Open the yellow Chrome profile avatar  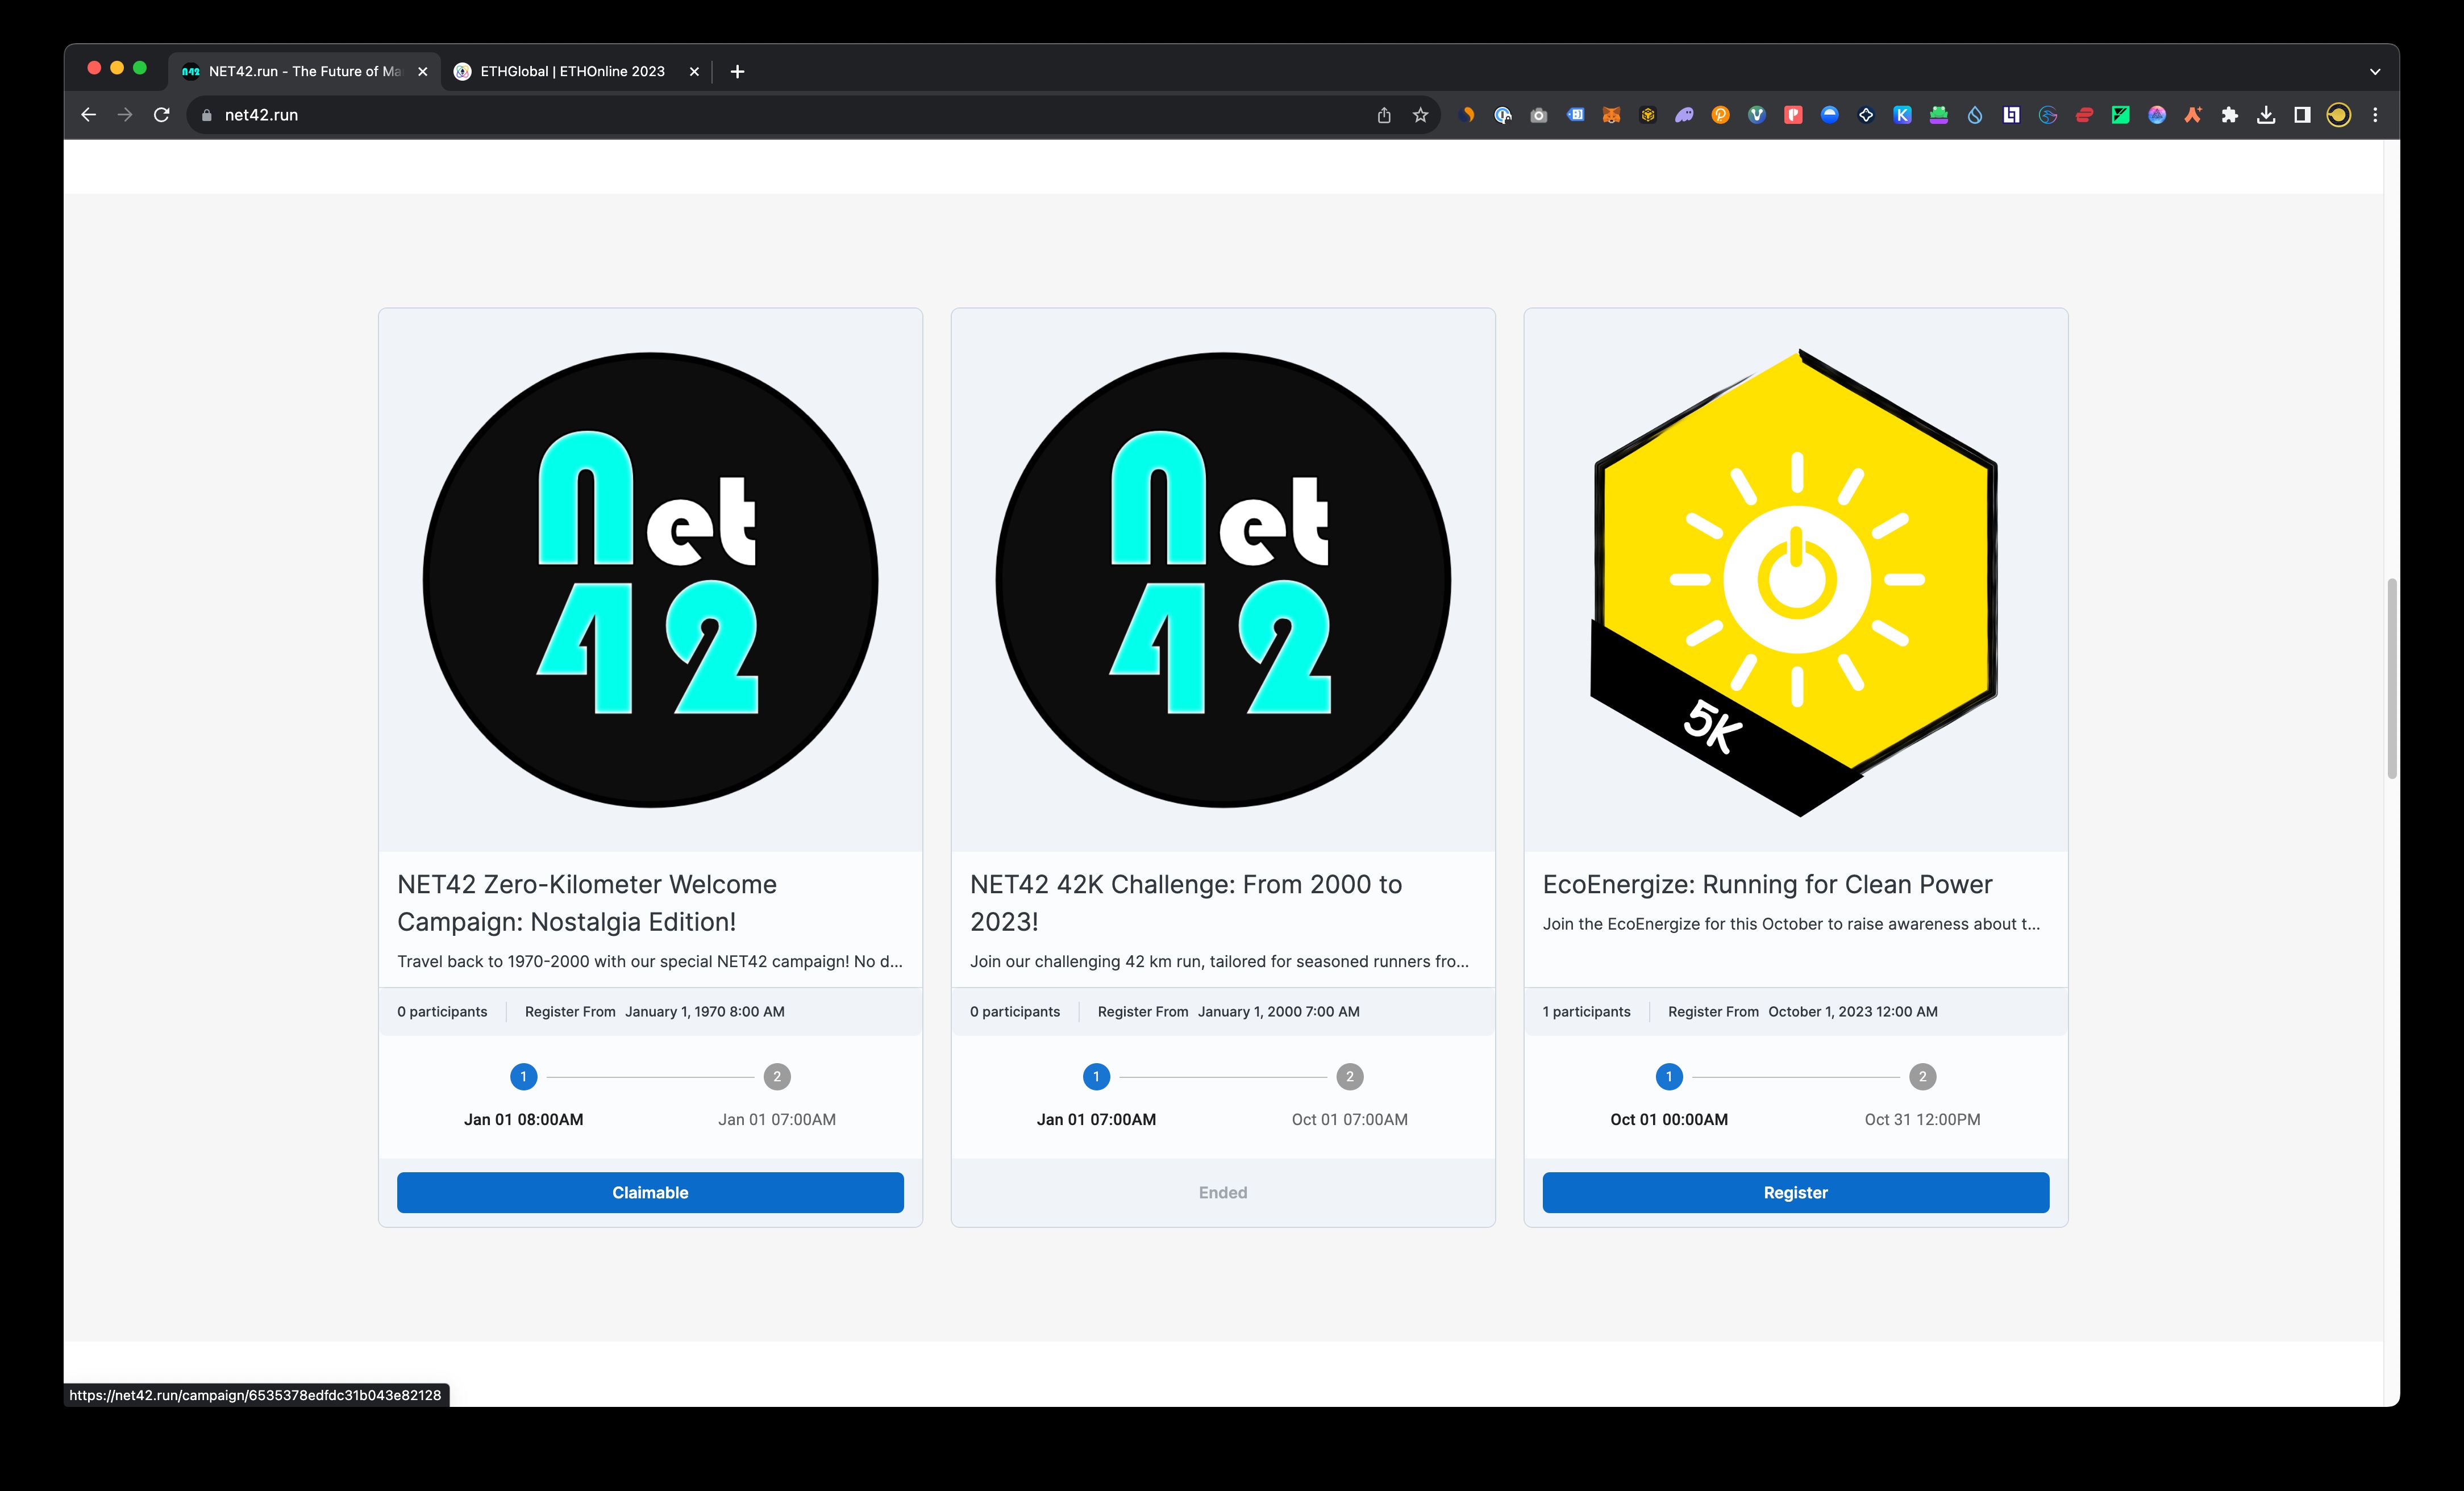coord(2338,115)
